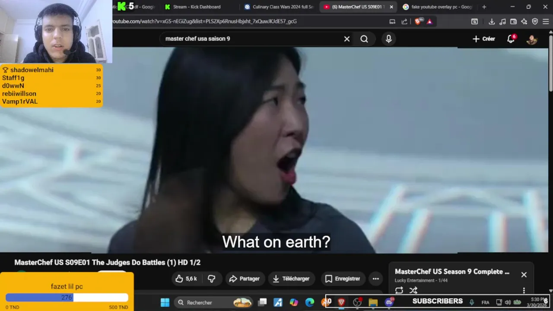Open browser downloads
This screenshot has height=311, width=553.
pos(492,22)
